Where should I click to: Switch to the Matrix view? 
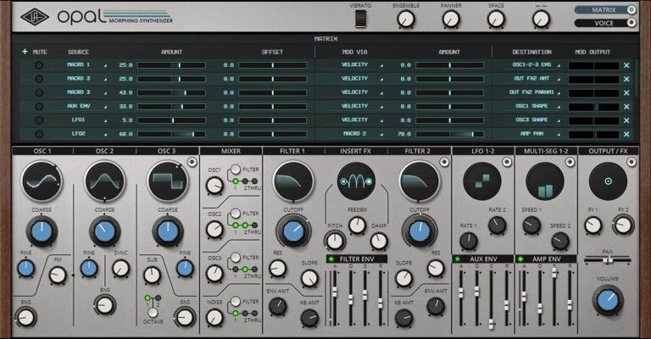click(605, 9)
